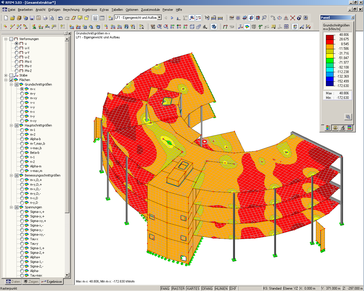
Task: Toggle FANG mode in the status bar
Action: tap(165, 288)
